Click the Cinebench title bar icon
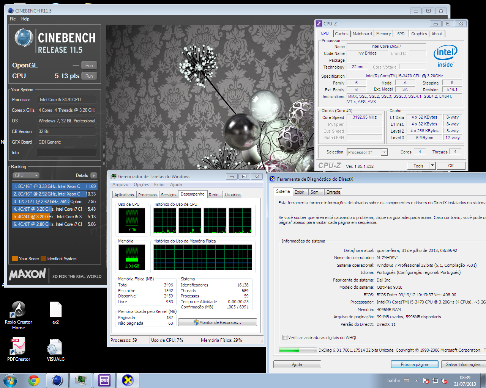 click(11, 11)
